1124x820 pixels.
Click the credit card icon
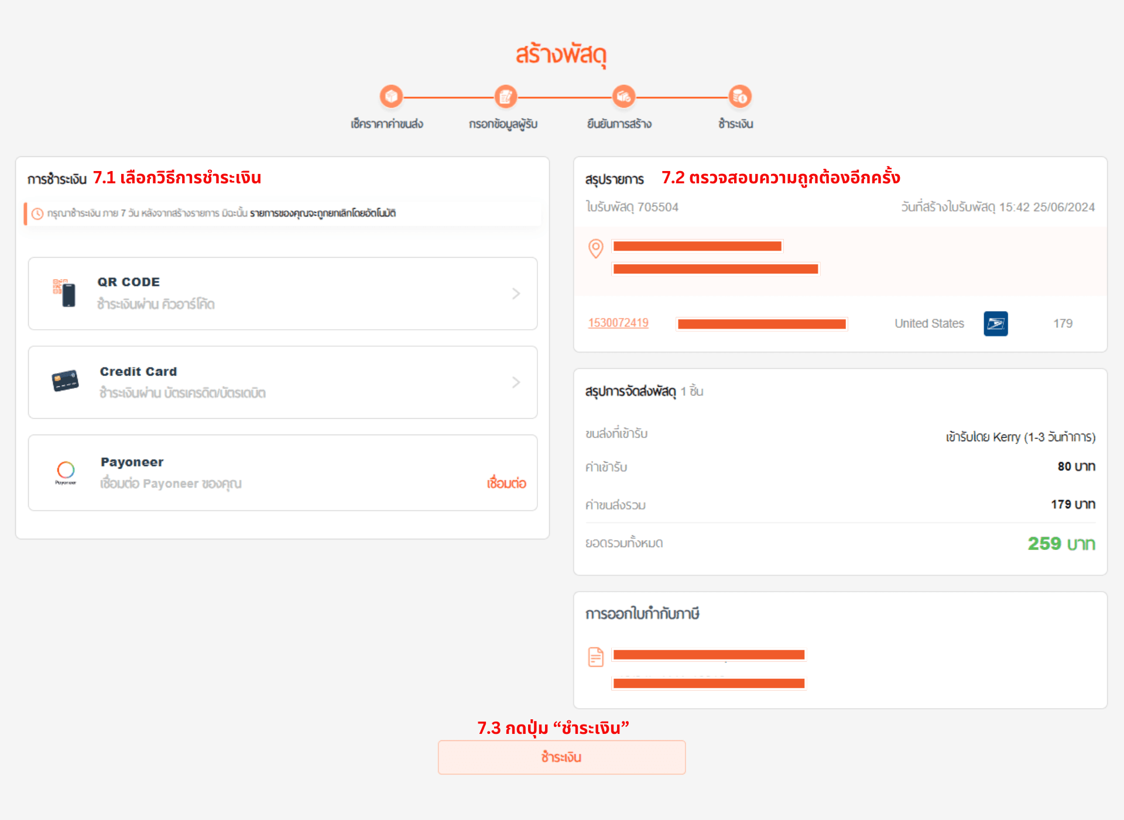[65, 381]
